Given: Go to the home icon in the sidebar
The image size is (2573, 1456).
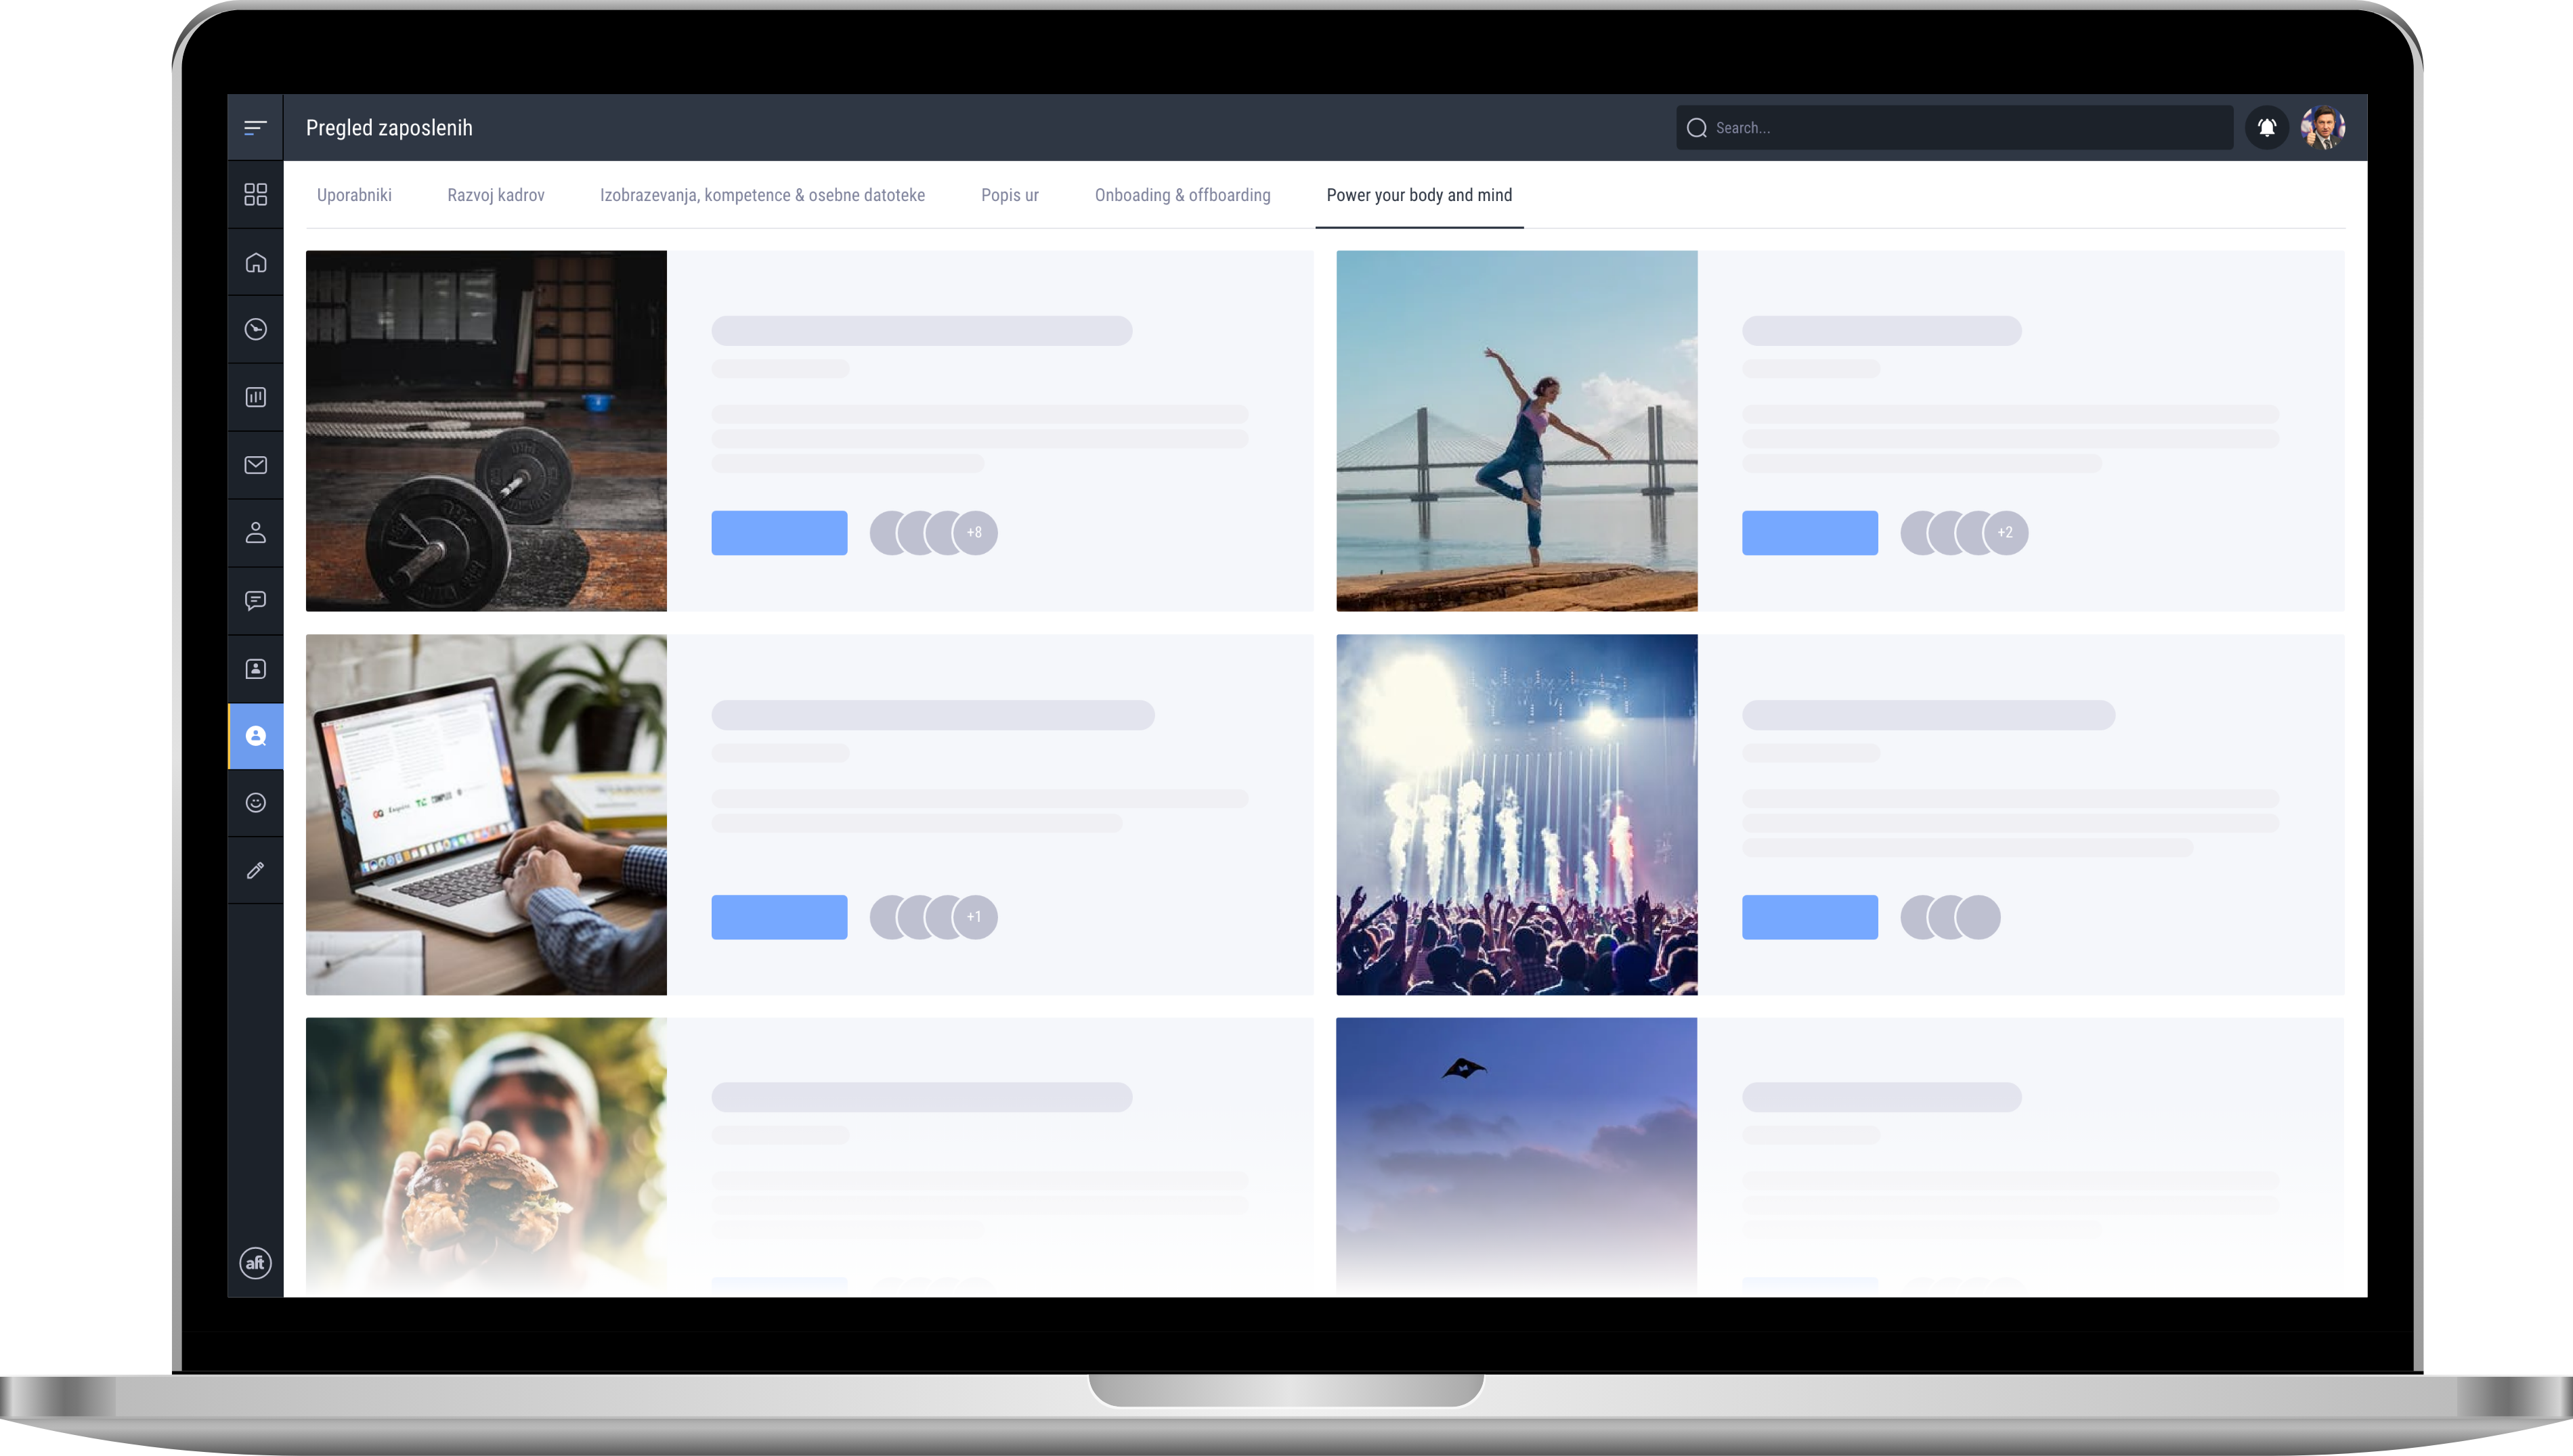Looking at the screenshot, I should coord(255,262).
